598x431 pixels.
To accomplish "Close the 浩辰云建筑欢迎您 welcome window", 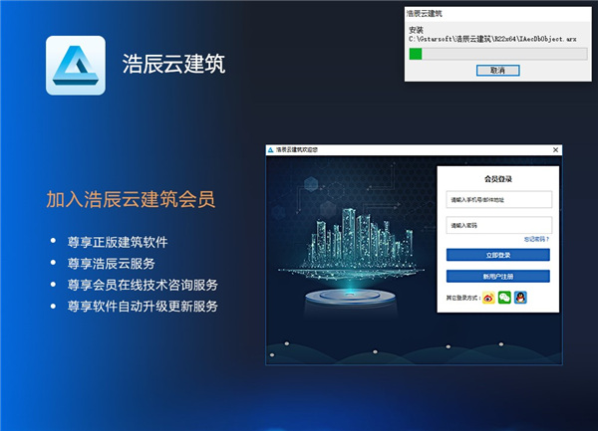I will 556,150.
